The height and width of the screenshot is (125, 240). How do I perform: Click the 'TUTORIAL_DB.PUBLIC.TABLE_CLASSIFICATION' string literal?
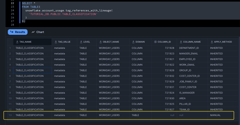pyautogui.click(x=63, y=14)
